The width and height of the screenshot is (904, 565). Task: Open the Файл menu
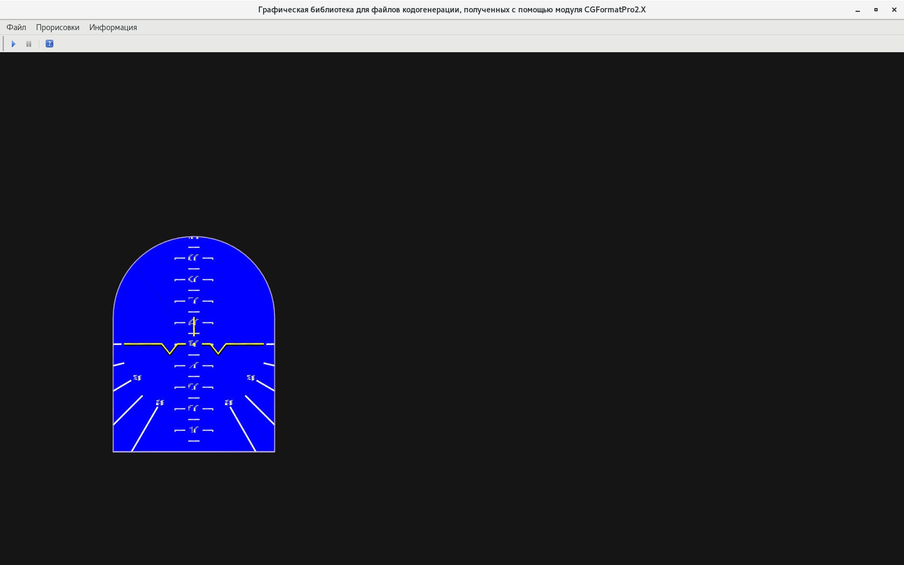16,27
